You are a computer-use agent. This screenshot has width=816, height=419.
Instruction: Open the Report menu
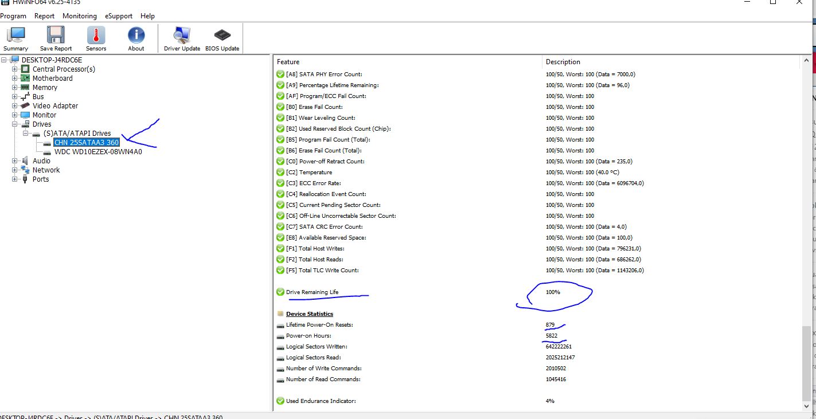click(44, 16)
